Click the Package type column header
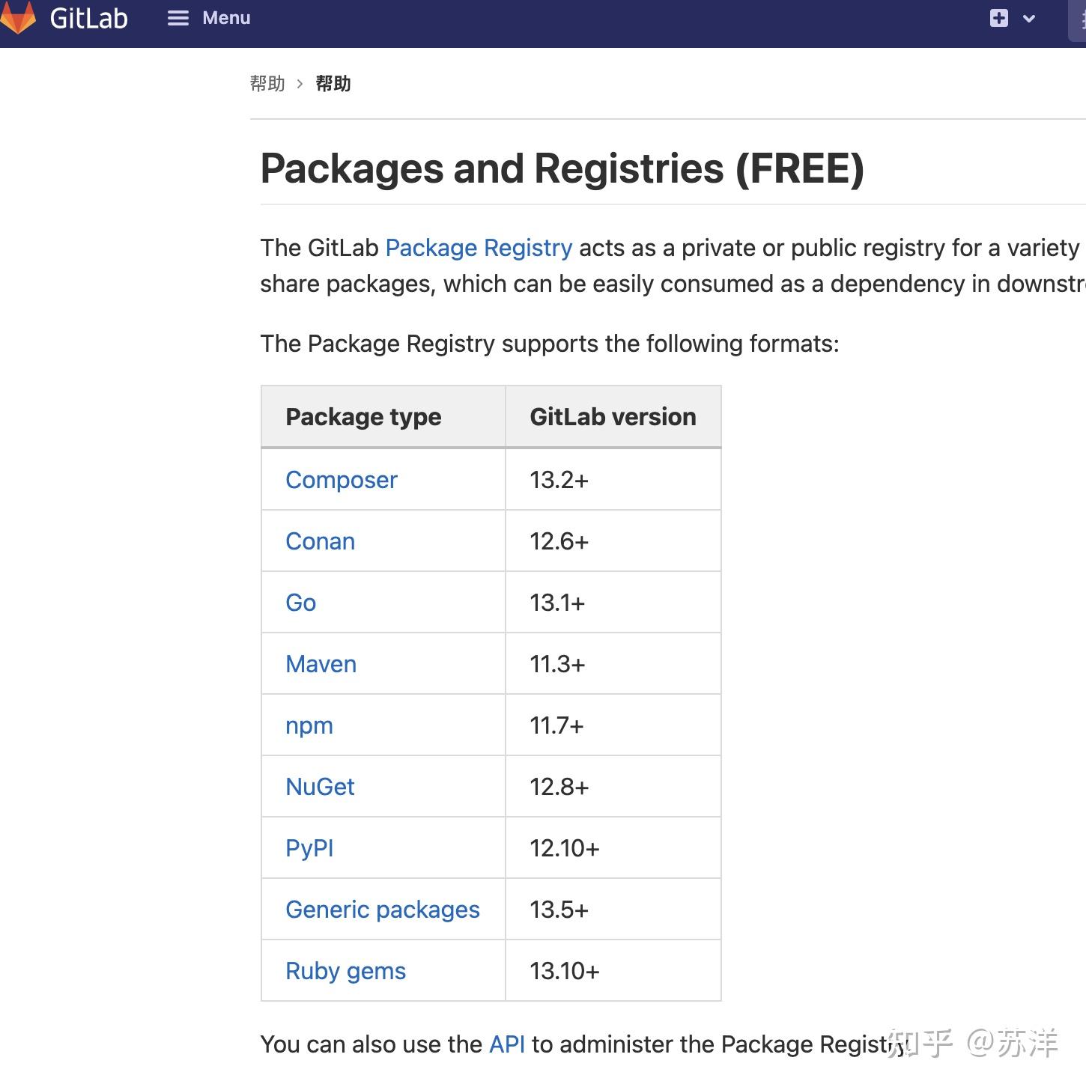1086x1087 pixels. tap(363, 417)
